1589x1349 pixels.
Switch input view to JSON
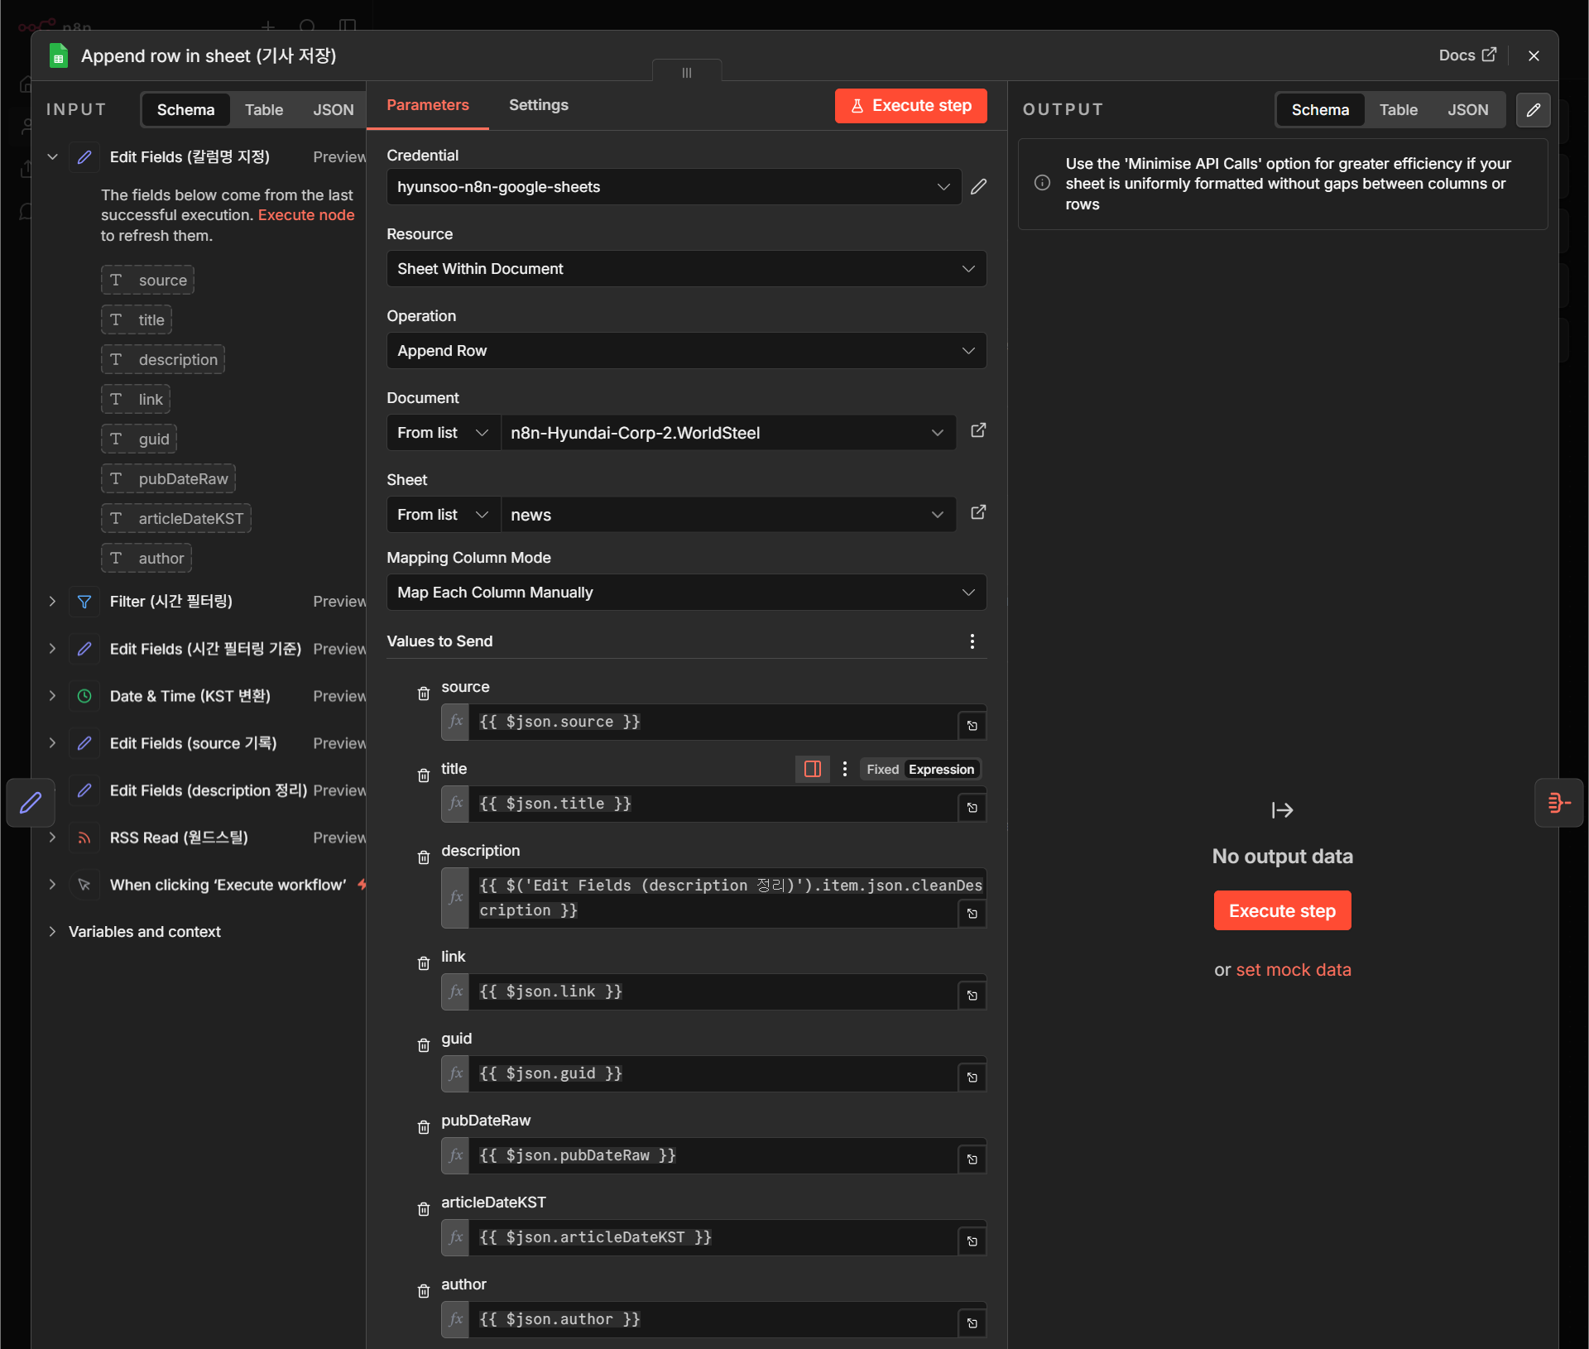(334, 110)
